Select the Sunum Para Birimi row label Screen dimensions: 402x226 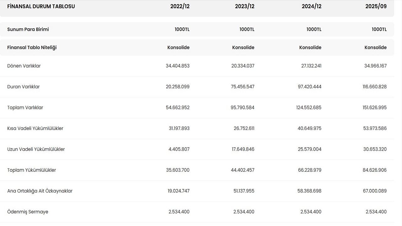pos(28,30)
